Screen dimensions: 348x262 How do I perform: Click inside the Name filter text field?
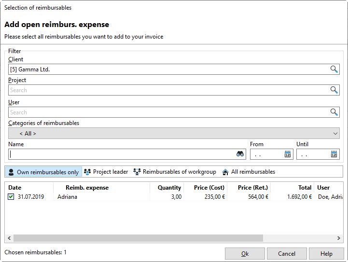(121, 154)
